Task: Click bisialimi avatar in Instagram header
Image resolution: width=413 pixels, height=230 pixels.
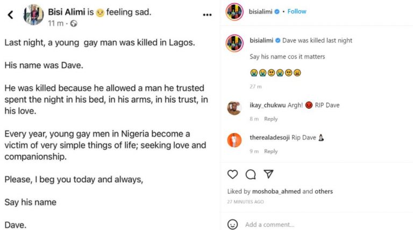Action: 233,11
